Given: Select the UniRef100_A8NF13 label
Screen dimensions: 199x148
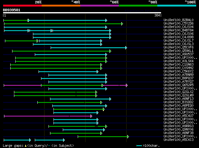Looking at the screenshot, I should pos(178,99).
